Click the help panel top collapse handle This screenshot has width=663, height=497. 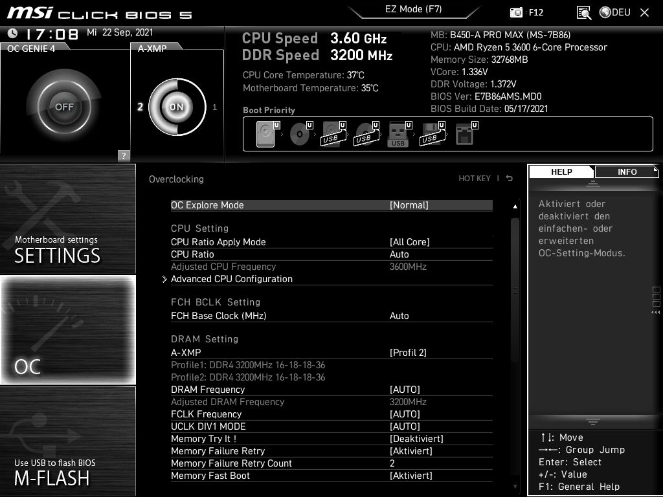point(593,184)
